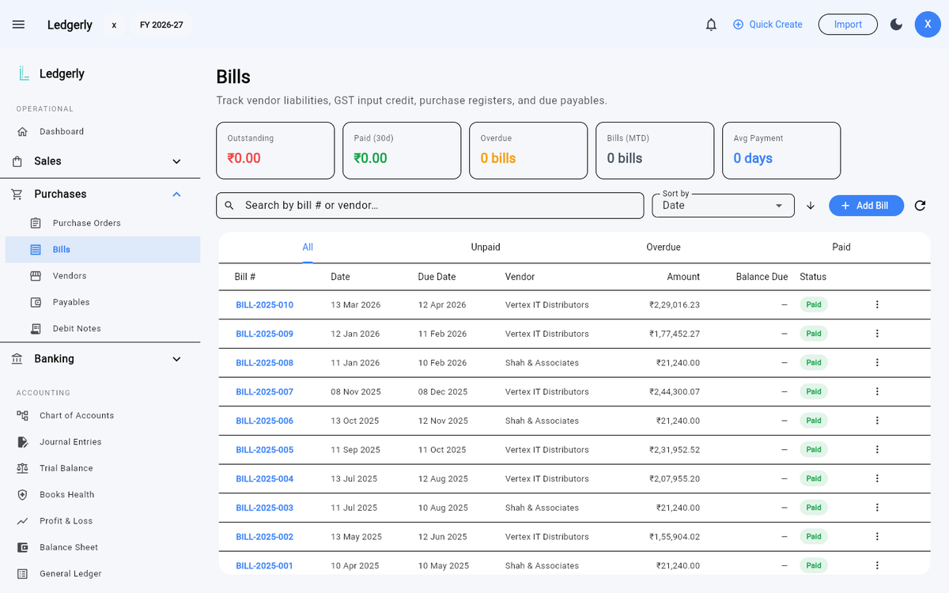The image size is (949, 593).
Task: Open user avatar X menu
Action: 928,25
